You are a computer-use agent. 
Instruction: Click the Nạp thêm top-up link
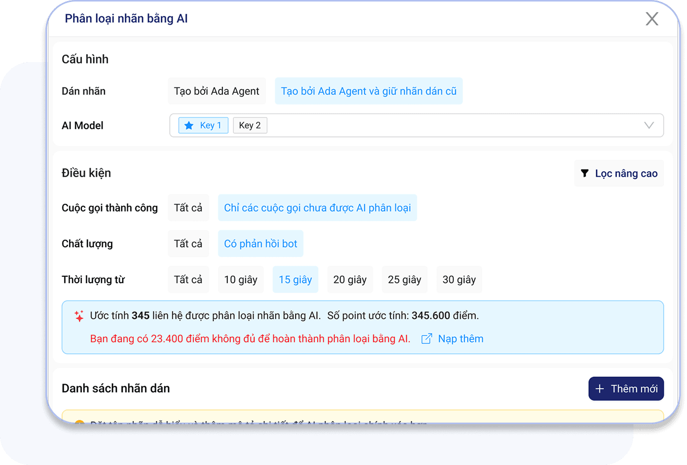click(x=460, y=339)
